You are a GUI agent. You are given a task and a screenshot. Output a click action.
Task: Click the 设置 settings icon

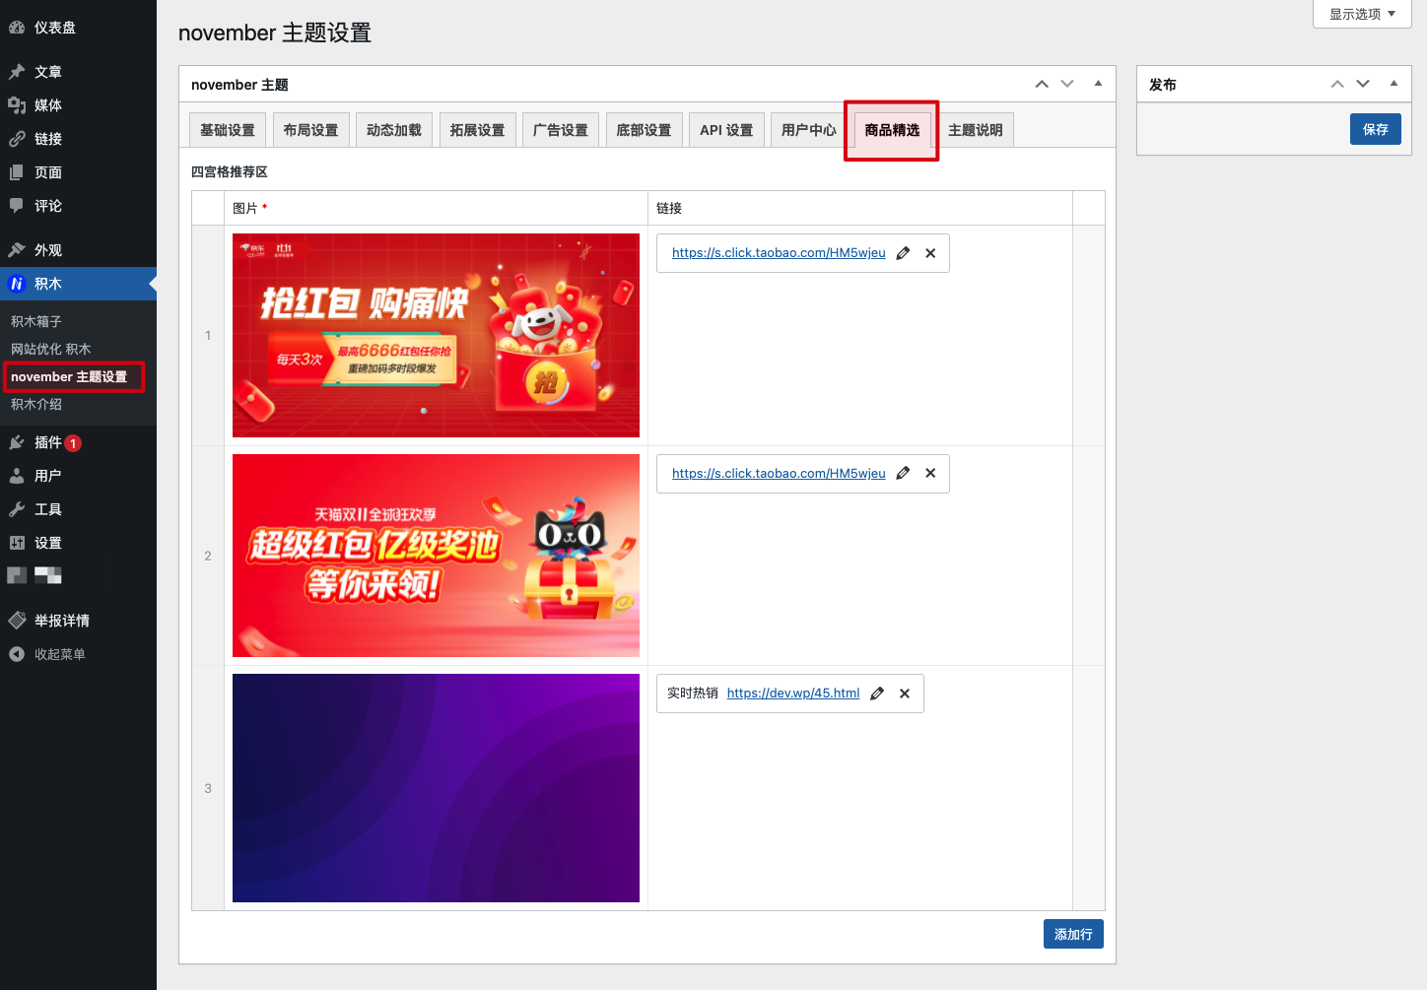[x=17, y=543]
